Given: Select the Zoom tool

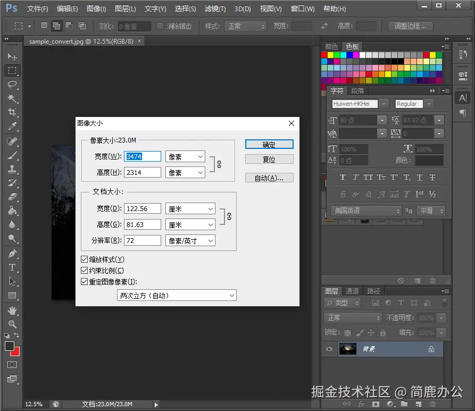Looking at the screenshot, I should point(12,324).
